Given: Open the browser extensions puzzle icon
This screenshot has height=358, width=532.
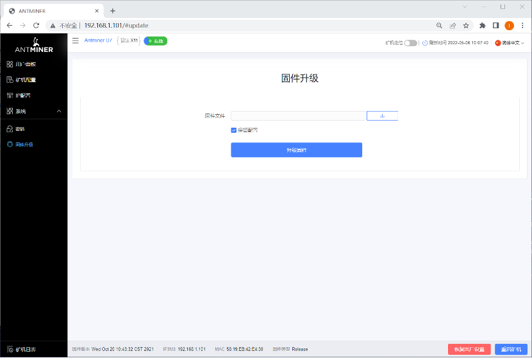Looking at the screenshot, I should click(483, 26).
